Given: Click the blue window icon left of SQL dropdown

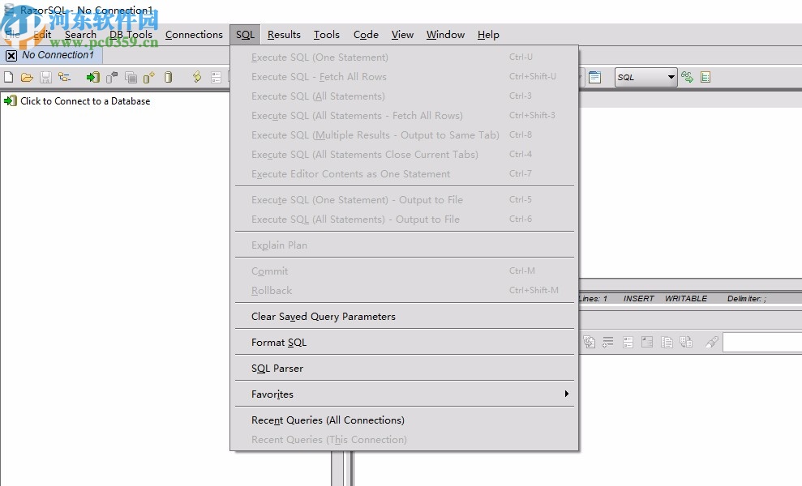Looking at the screenshot, I should [594, 77].
